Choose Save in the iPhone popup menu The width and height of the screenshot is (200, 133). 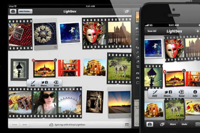(x=181, y=94)
